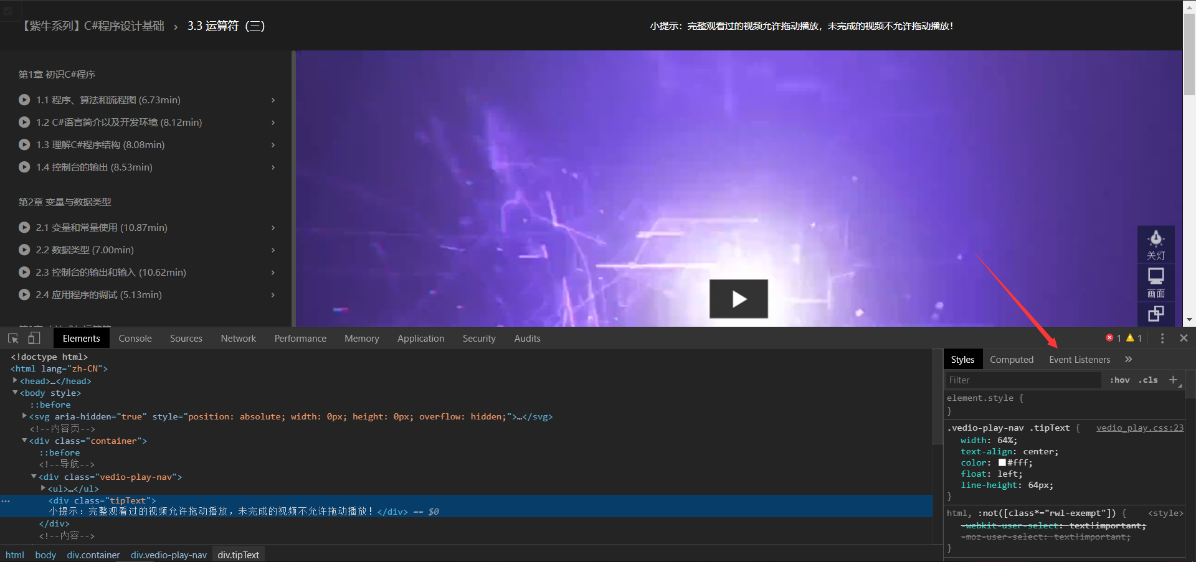The height and width of the screenshot is (562, 1196).
Task: Select html in the DOM breadcrumb bar
Action: (15, 555)
